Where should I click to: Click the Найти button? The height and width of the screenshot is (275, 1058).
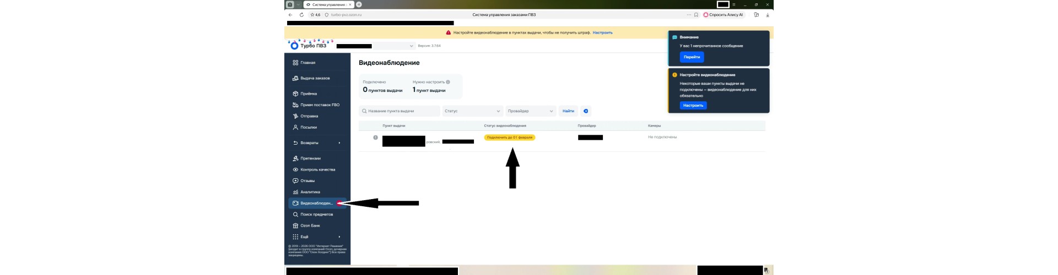click(x=568, y=111)
